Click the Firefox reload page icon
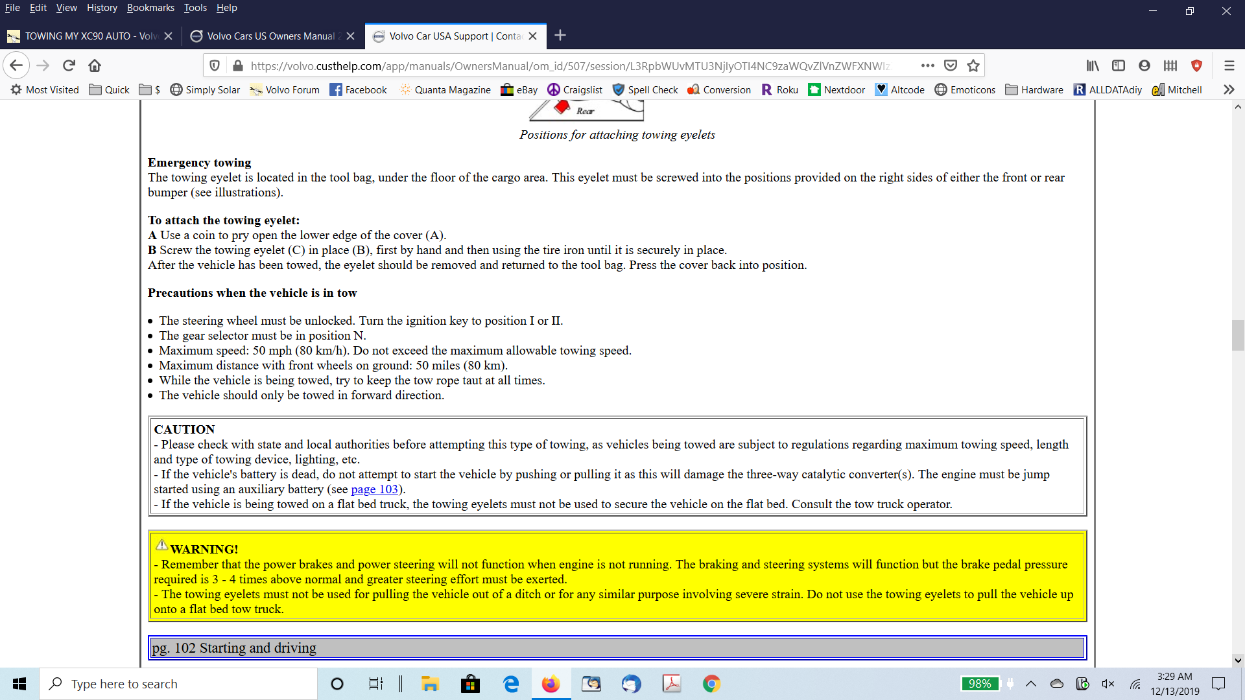Image resolution: width=1245 pixels, height=700 pixels. coord(69,65)
